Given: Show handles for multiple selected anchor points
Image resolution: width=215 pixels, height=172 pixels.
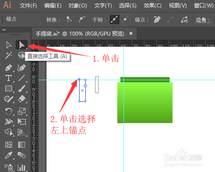Looking at the screenshot, I should pos(114,19).
